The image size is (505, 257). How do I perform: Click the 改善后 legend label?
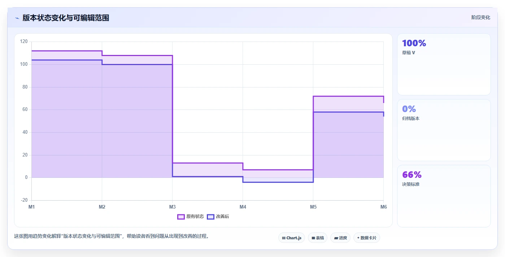click(x=222, y=217)
